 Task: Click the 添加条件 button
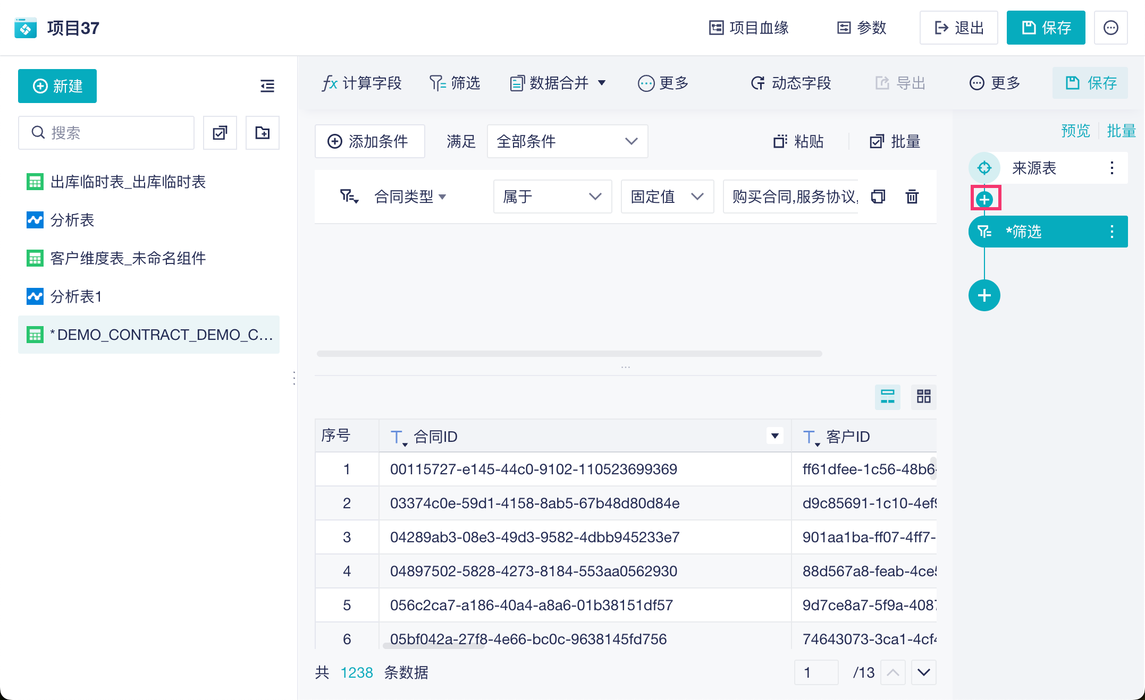pos(369,141)
